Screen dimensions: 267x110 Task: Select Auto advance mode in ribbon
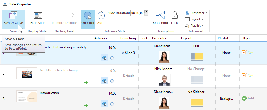coord(101,18)
